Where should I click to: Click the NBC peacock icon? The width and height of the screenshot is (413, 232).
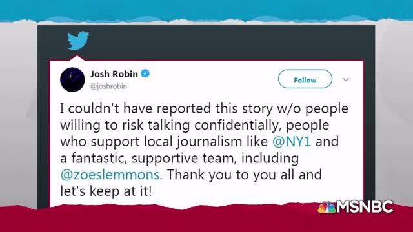(x=327, y=208)
